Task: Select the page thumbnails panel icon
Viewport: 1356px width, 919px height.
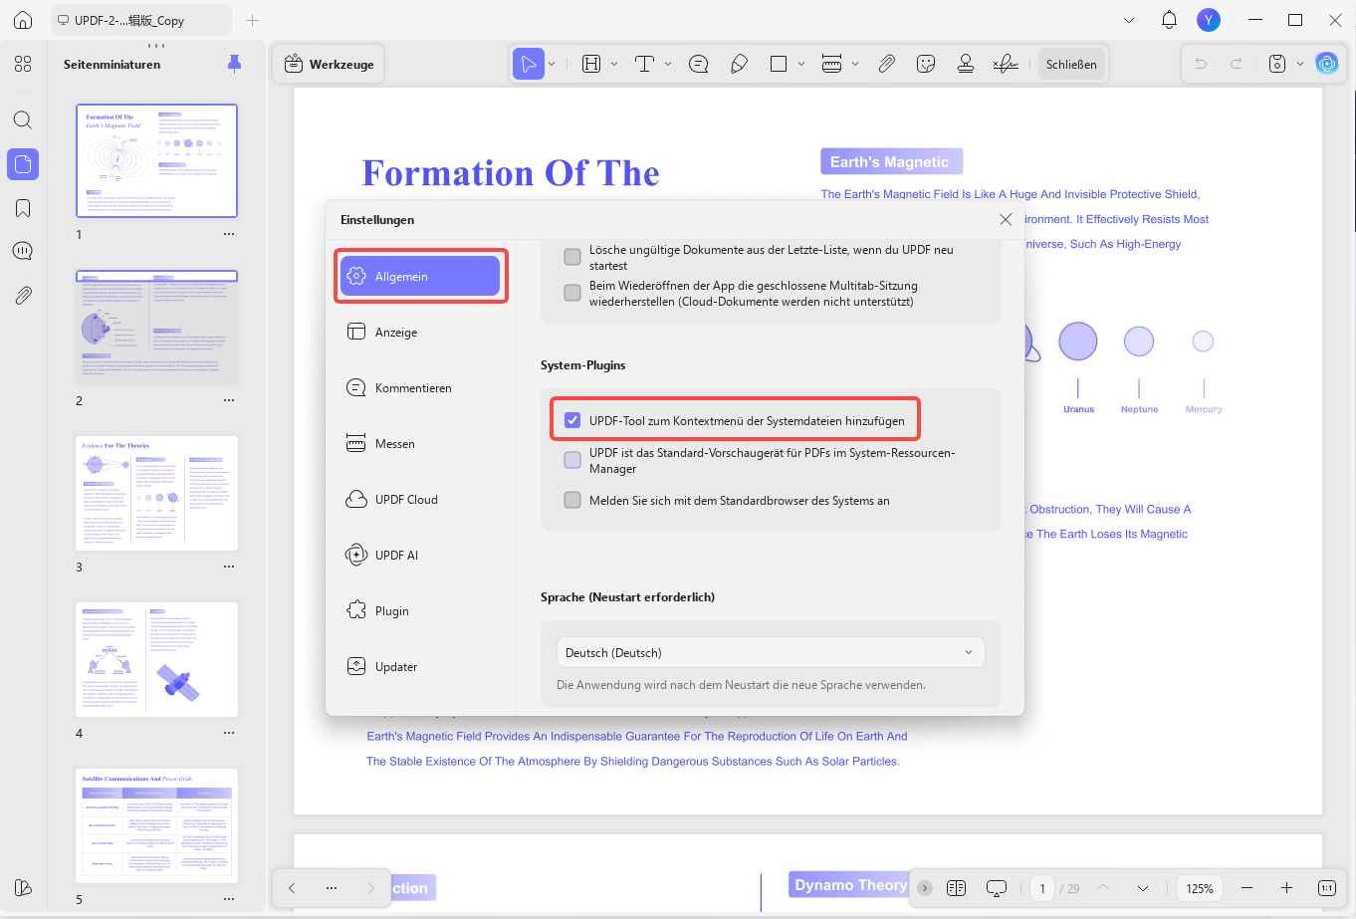Action: coord(23,164)
